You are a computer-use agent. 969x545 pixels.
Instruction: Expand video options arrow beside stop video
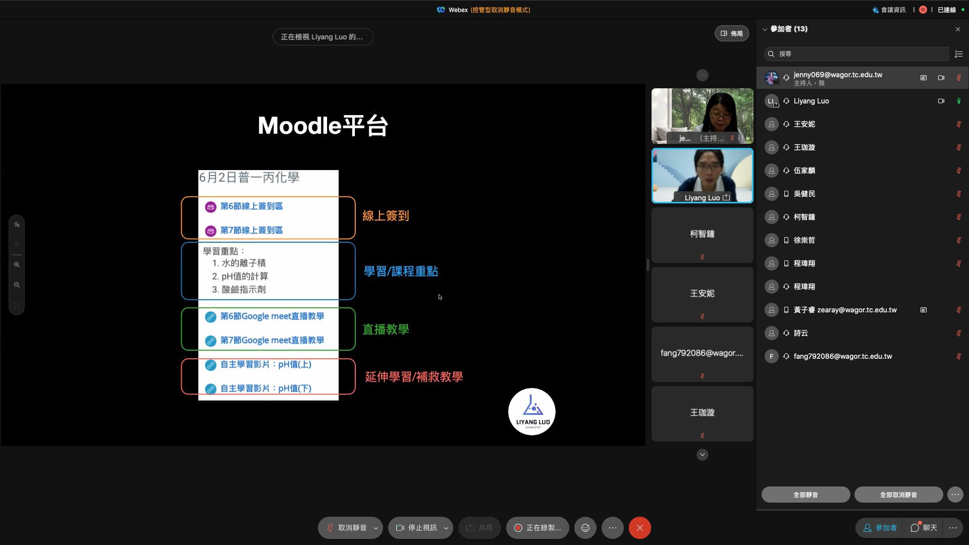click(446, 528)
